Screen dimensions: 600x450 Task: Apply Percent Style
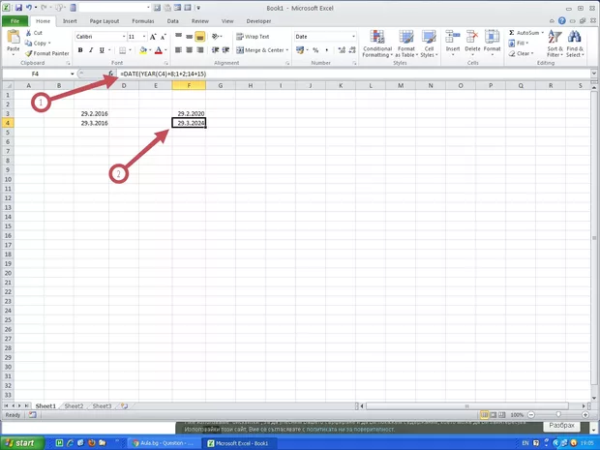point(315,50)
